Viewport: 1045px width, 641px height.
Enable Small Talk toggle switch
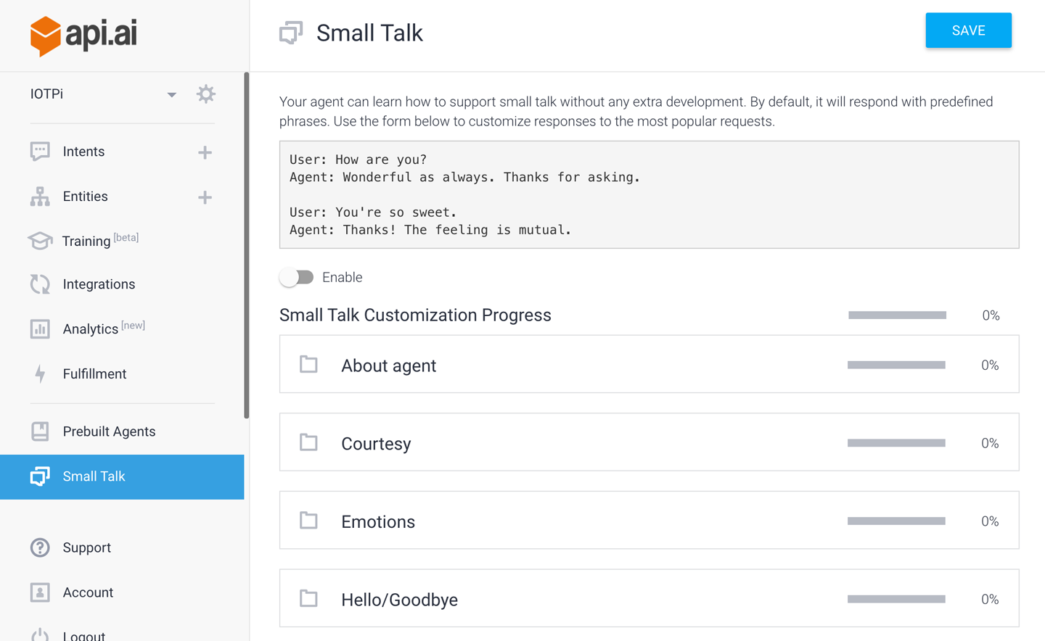(x=297, y=277)
